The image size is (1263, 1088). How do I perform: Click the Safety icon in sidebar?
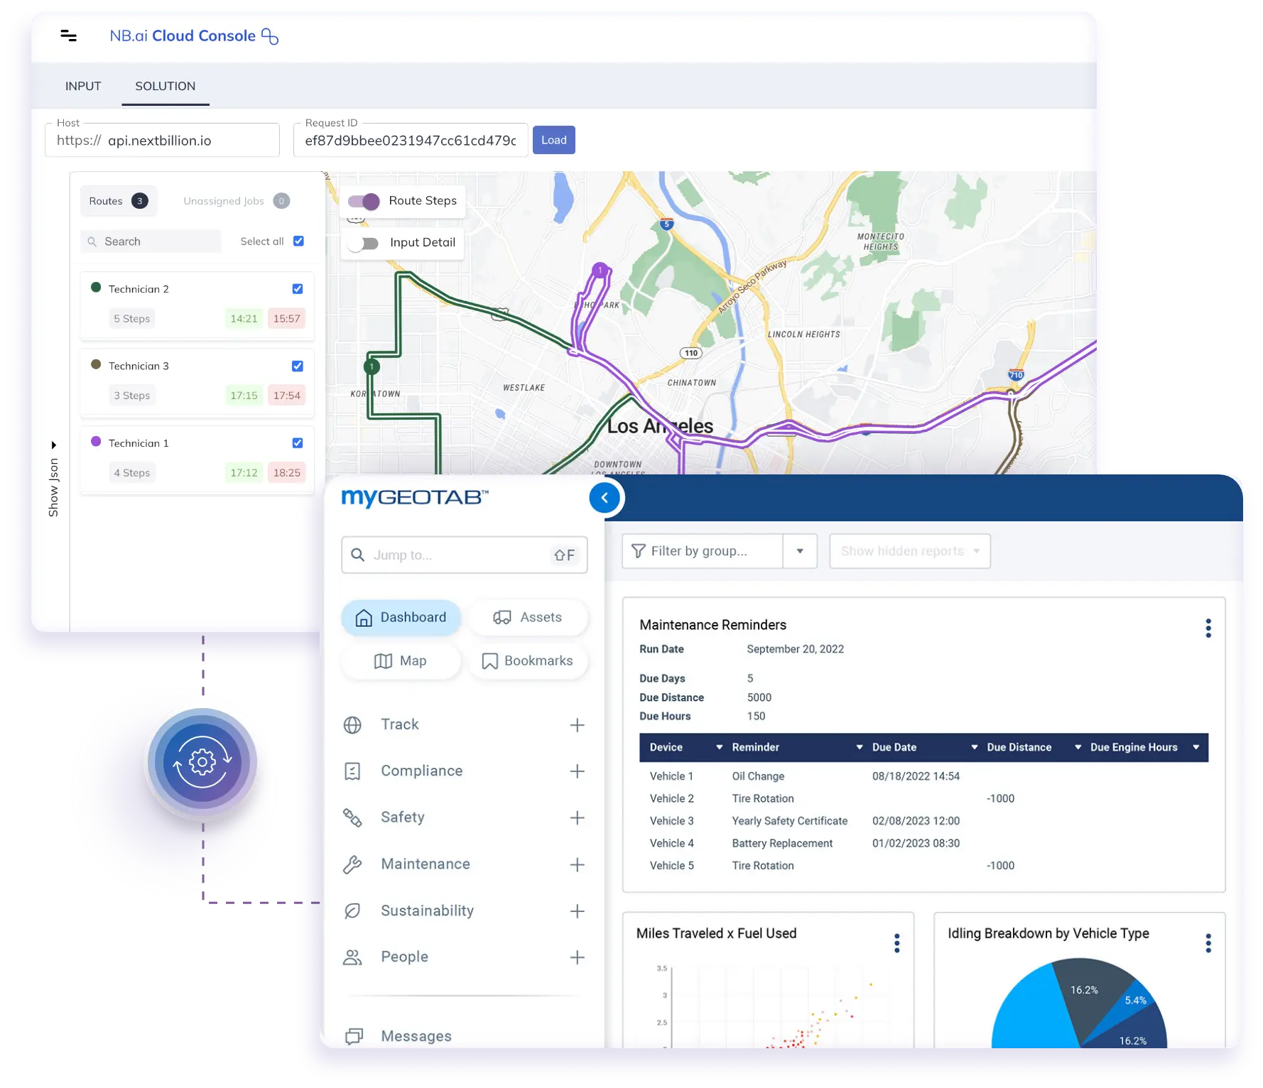point(352,817)
